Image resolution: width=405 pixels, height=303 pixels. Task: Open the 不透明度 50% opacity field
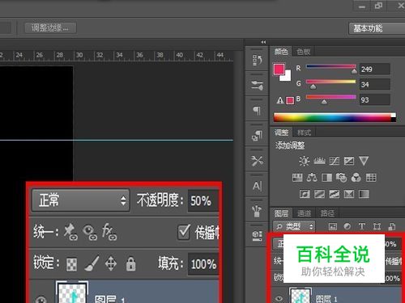pyautogui.click(x=202, y=200)
